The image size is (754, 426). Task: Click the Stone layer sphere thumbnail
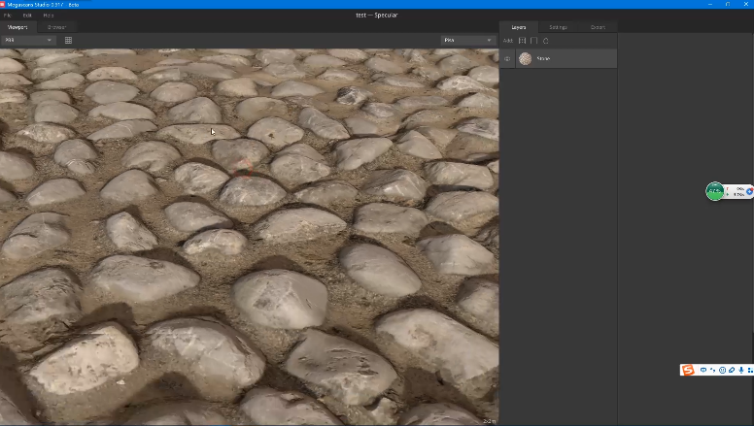click(525, 58)
